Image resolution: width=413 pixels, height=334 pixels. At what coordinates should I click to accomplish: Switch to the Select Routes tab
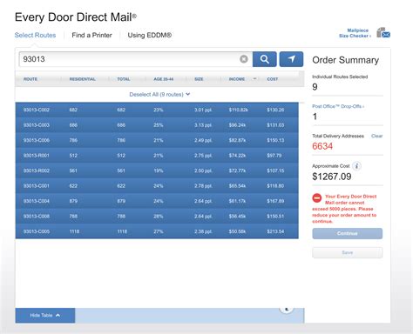(35, 35)
